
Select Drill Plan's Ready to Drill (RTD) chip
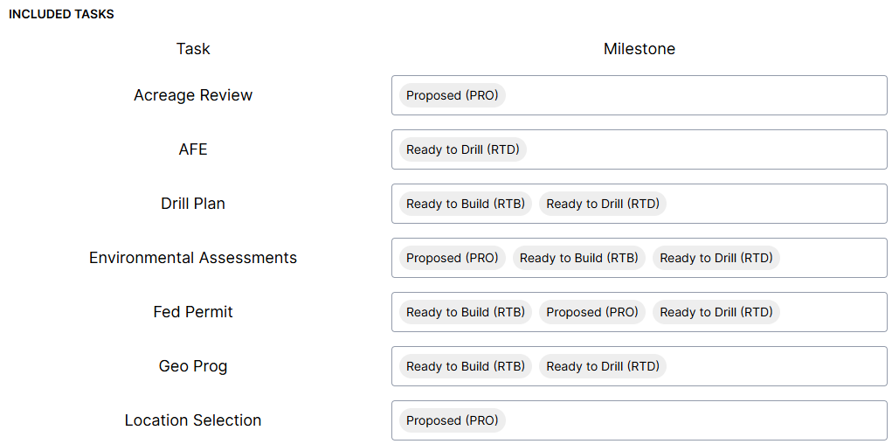pyautogui.click(x=602, y=204)
